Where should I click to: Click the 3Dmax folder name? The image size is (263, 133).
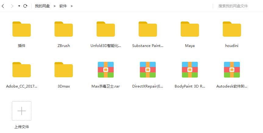(64, 86)
